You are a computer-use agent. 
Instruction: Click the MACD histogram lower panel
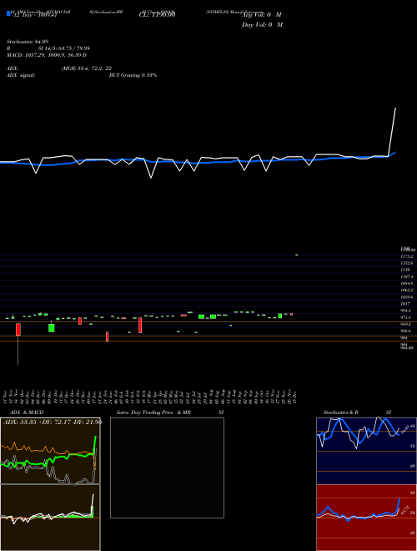click(50, 518)
